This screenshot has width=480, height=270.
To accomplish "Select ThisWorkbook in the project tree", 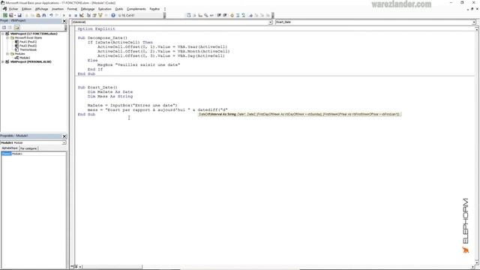I will point(28,49).
